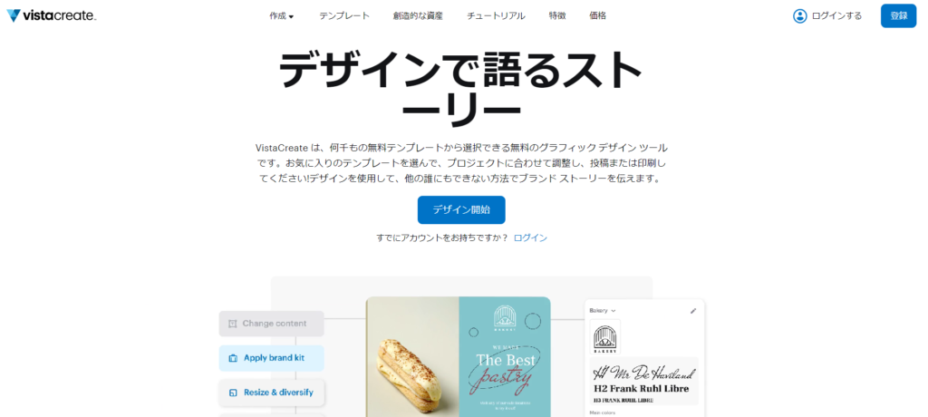Open the 創造的な資産 menu item
The height and width of the screenshot is (417, 928).
click(x=418, y=16)
